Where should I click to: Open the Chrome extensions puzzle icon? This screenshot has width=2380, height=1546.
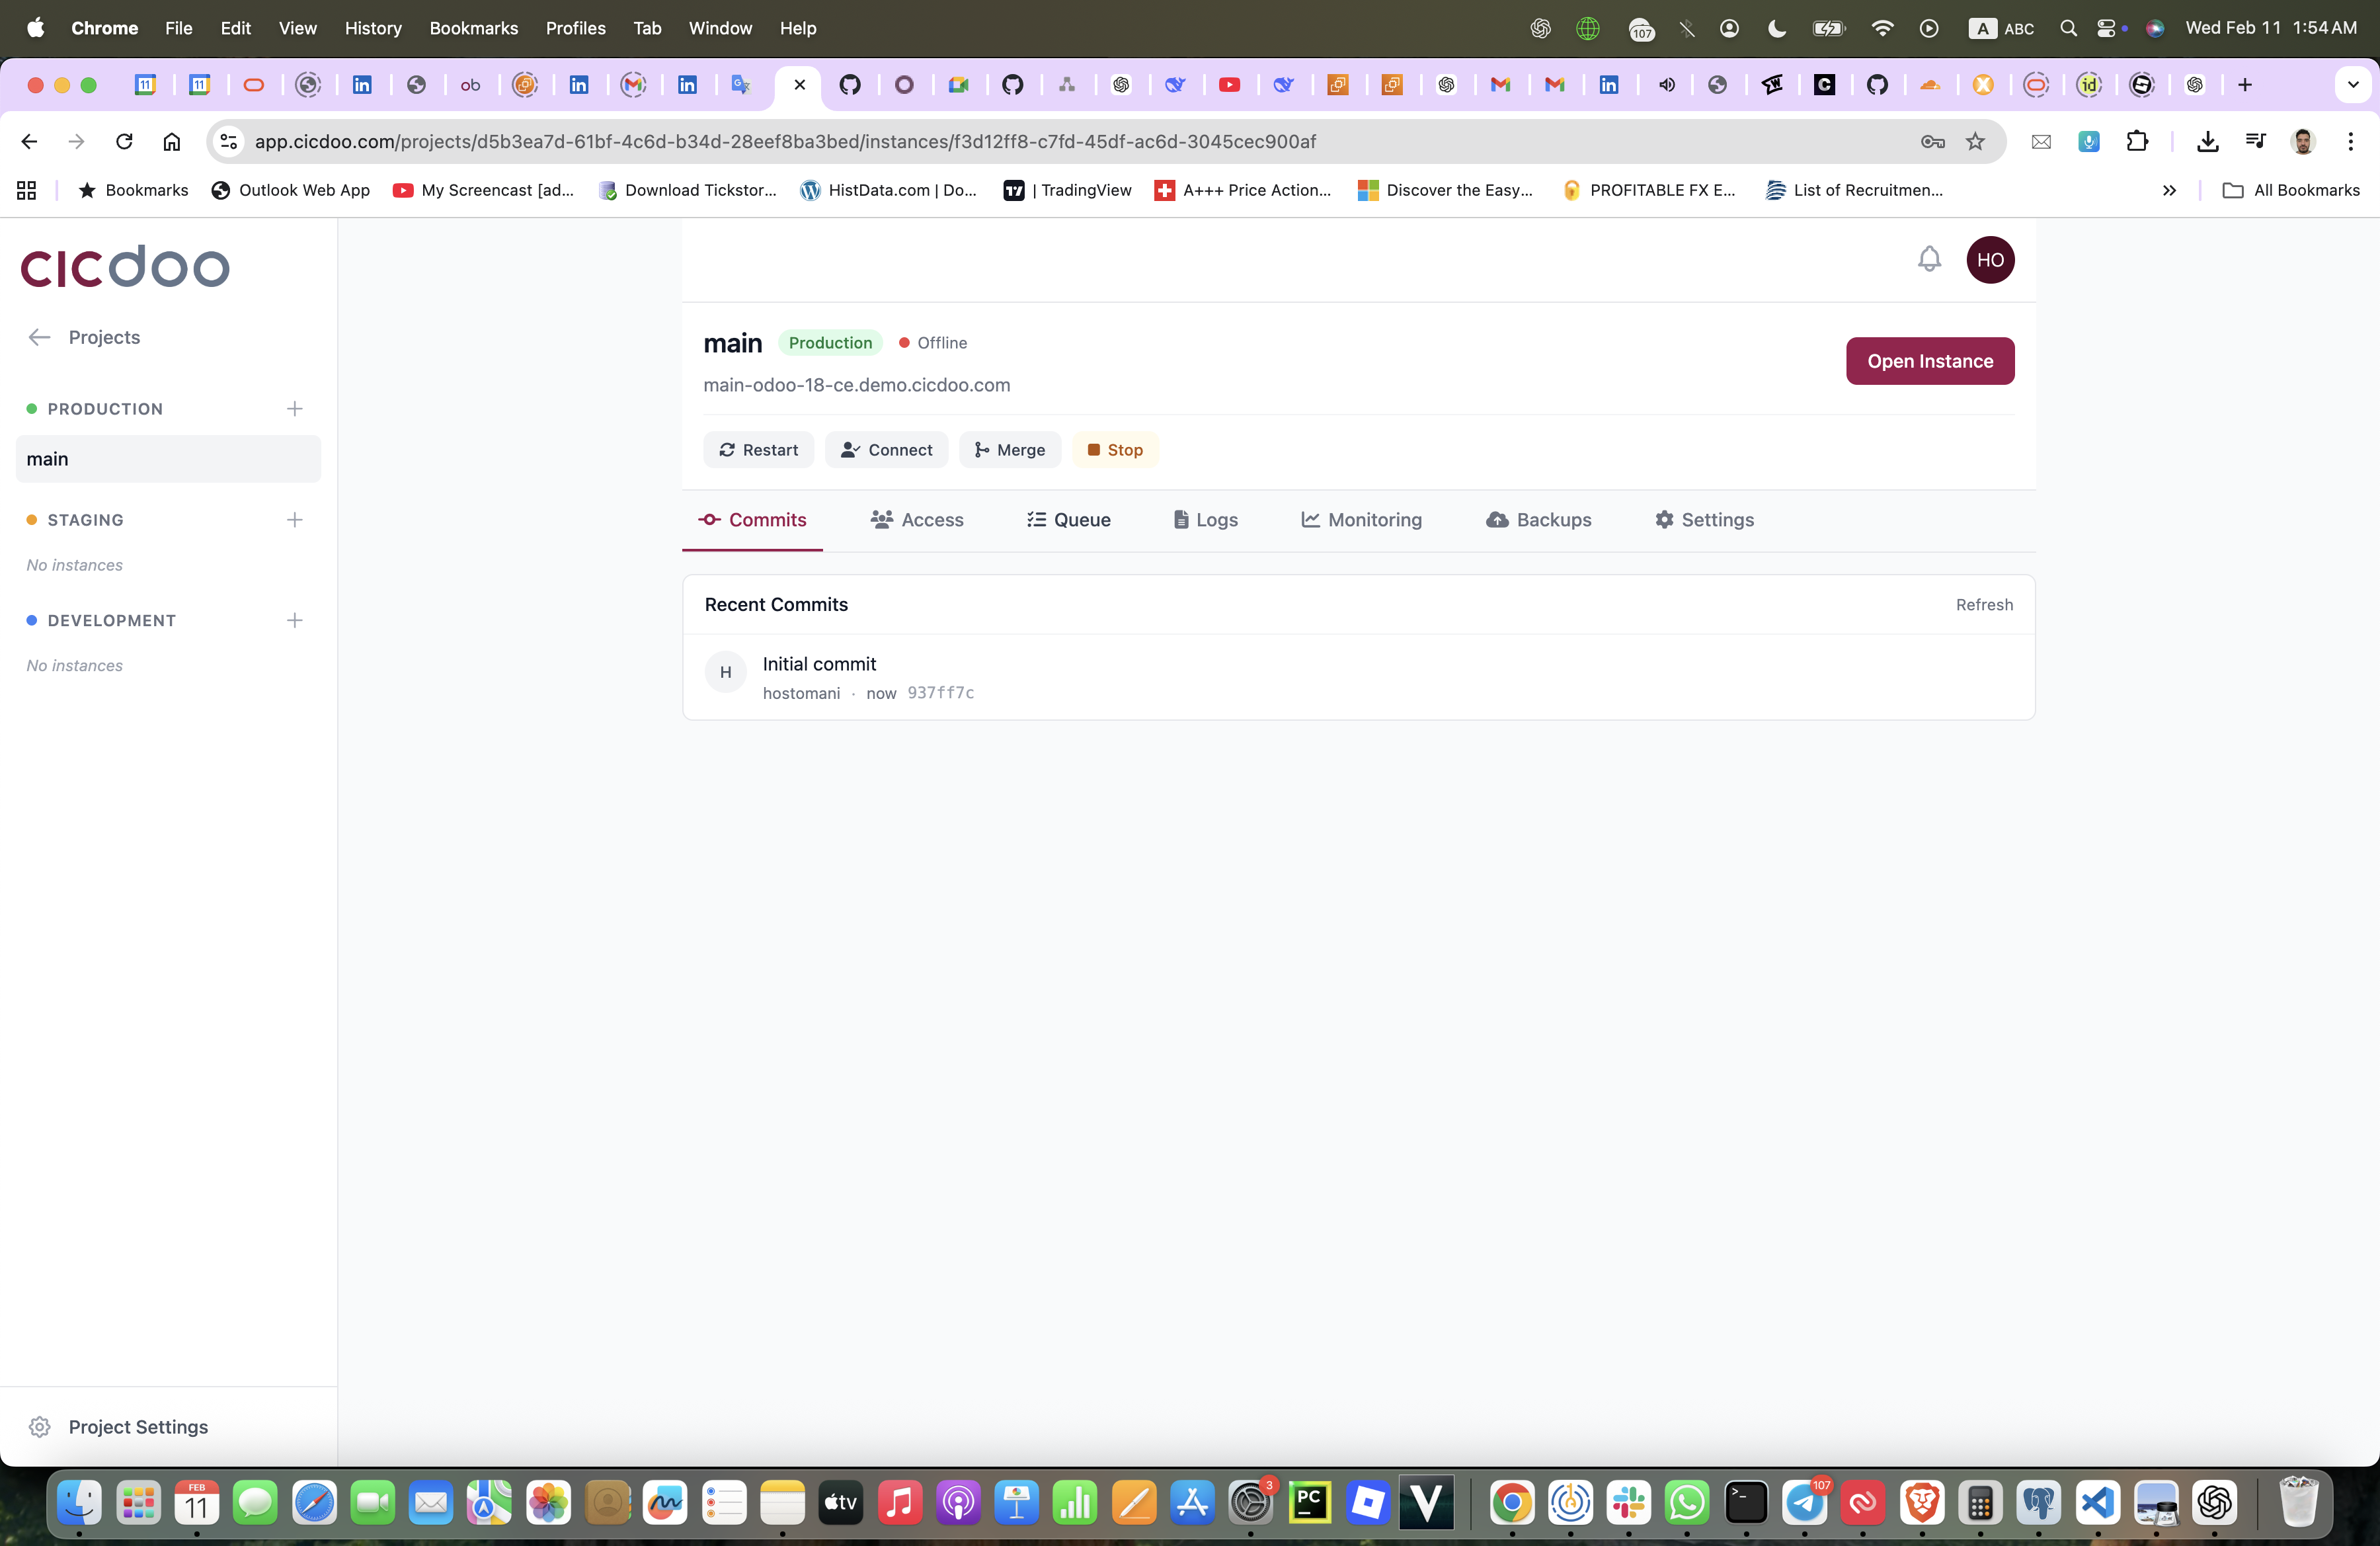click(x=2136, y=142)
